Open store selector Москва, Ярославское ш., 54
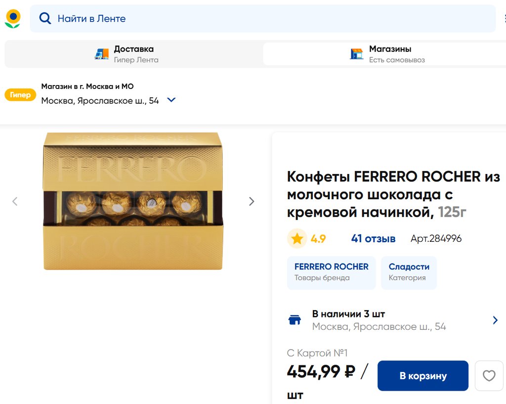Image resolution: width=506 pixels, height=404 pixels. point(100,100)
